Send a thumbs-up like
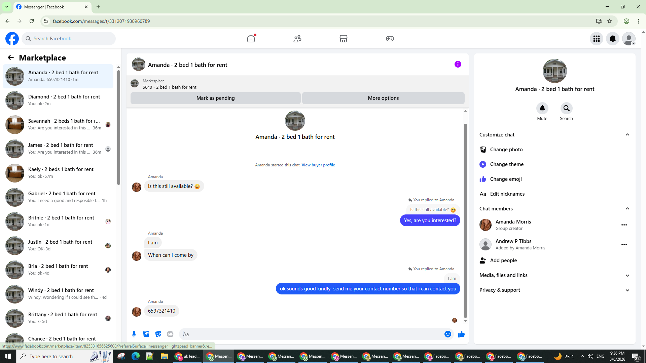This screenshot has width=646, height=363. pyautogui.click(x=461, y=334)
